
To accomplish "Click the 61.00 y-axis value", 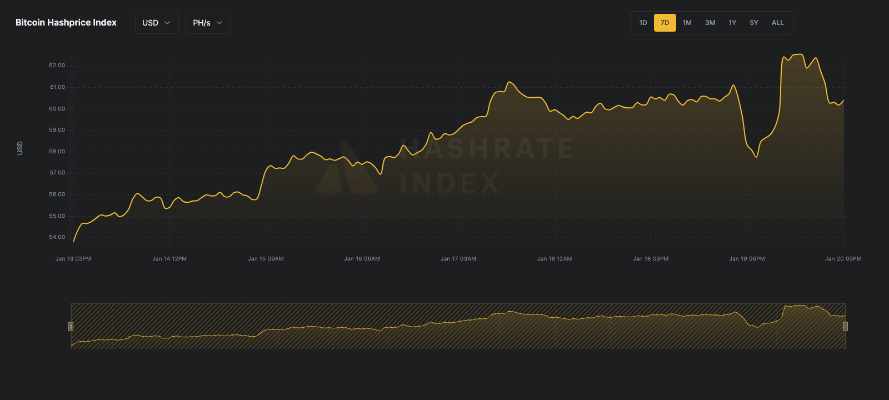I will click(x=57, y=87).
